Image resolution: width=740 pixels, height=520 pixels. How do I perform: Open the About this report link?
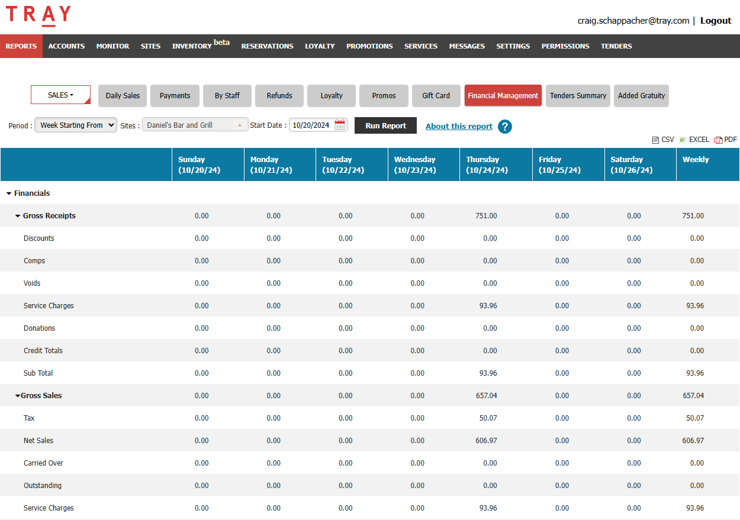[459, 126]
